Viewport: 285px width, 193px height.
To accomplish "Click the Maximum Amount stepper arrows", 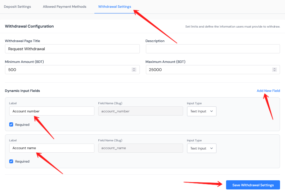I will 274,70.
